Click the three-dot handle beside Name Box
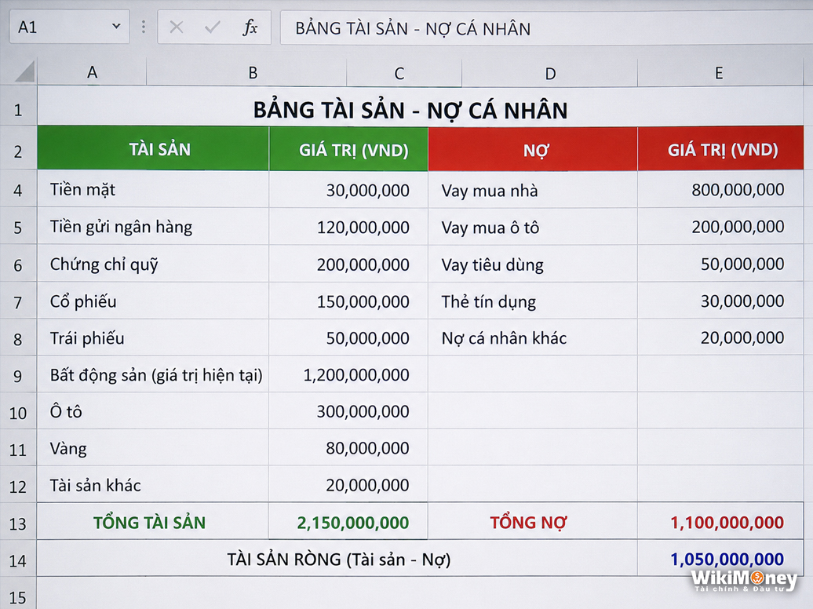813x609 pixels. 144,27
